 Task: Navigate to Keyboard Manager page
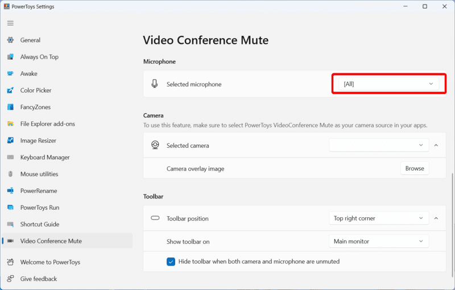point(67,157)
